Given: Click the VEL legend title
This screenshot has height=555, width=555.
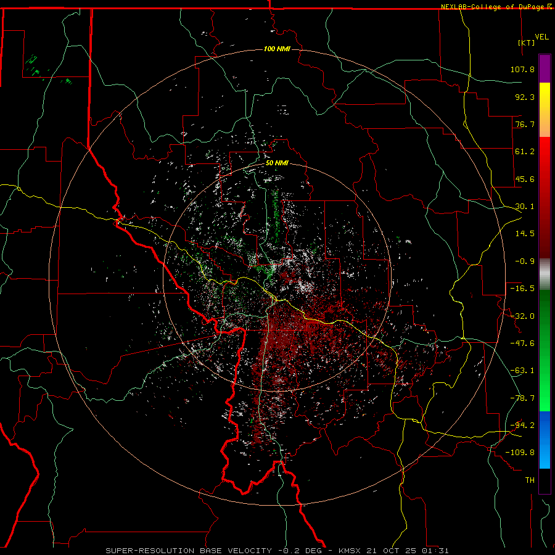Looking at the screenshot, I should click(x=541, y=37).
